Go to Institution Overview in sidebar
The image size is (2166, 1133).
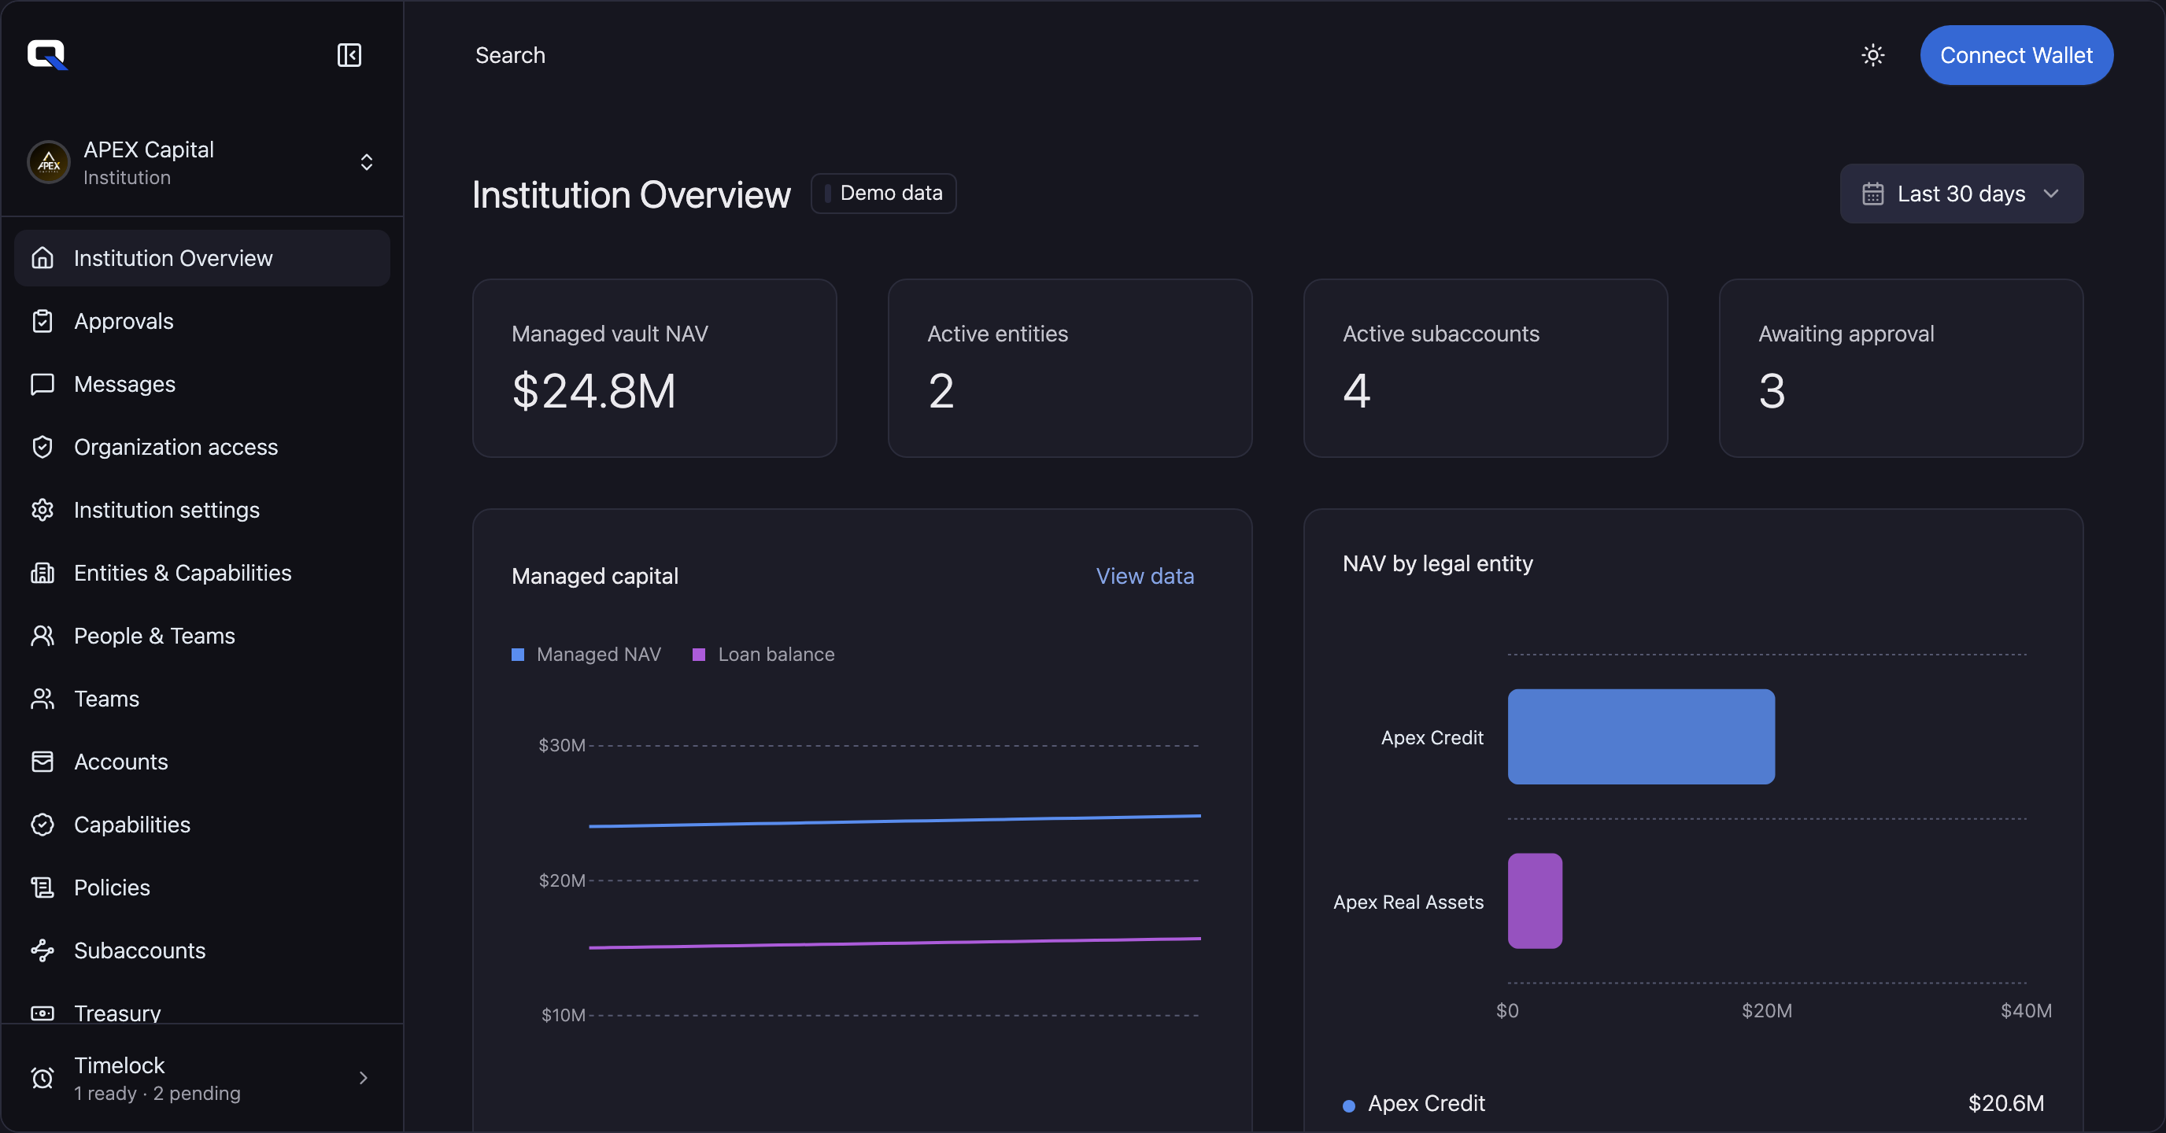pos(201,258)
